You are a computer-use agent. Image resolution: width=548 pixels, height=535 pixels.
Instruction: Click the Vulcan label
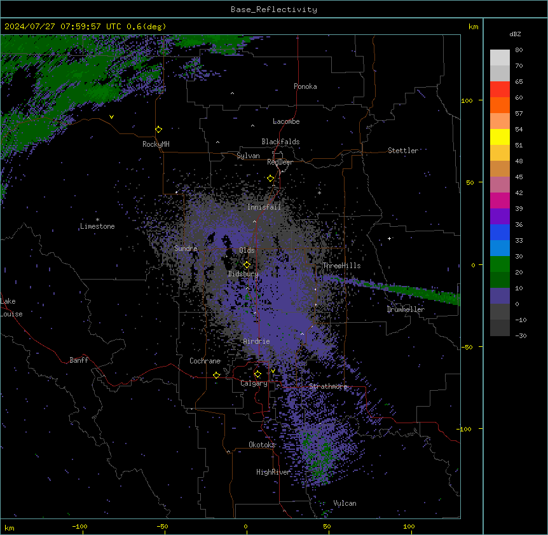click(345, 503)
